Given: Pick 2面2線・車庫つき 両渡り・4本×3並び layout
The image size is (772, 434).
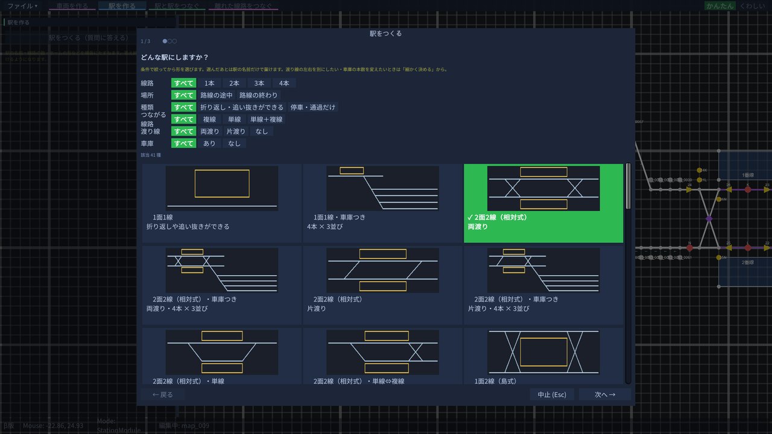Looking at the screenshot, I should (x=222, y=285).
